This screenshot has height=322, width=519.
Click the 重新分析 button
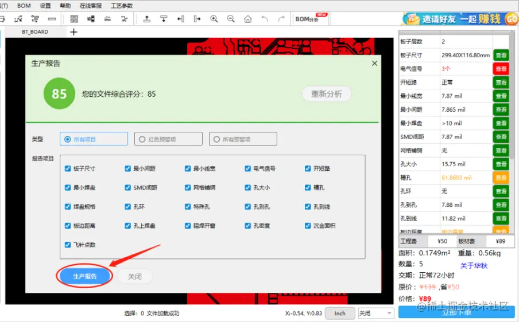[x=326, y=94]
